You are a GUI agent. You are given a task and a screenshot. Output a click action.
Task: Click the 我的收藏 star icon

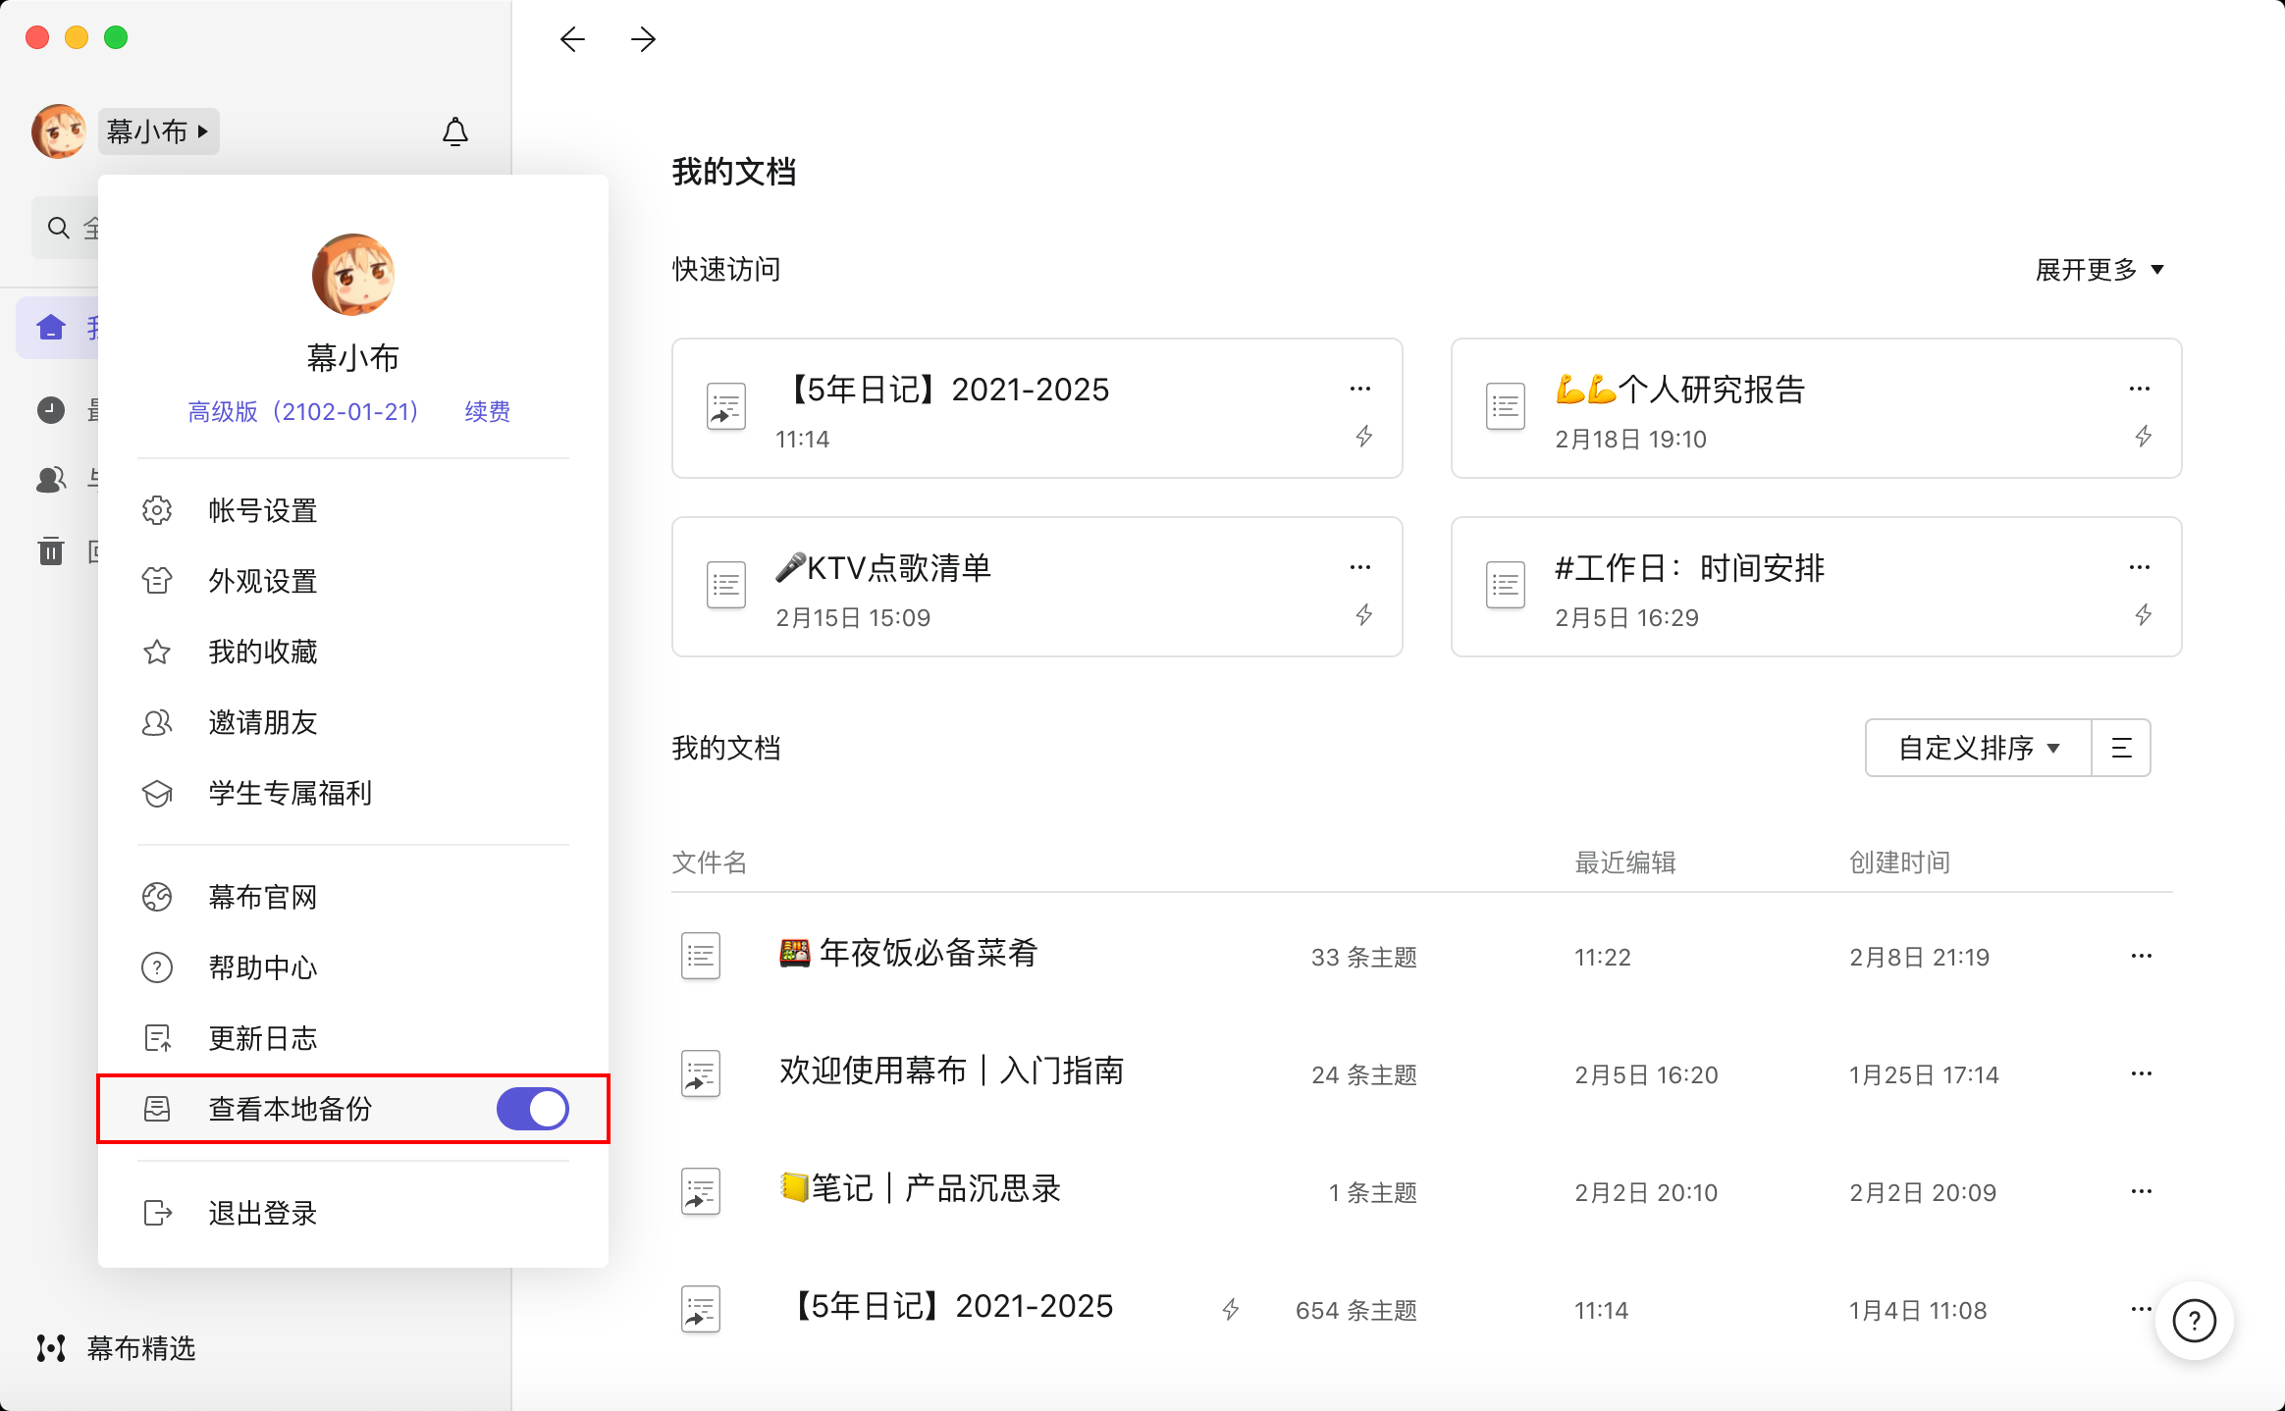pyautogui.click(x=157, y=652)
